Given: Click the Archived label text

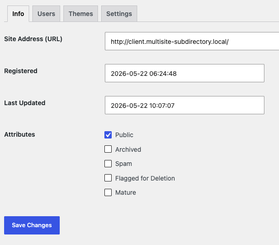Looking at the screenshot, I should point(128,149).
